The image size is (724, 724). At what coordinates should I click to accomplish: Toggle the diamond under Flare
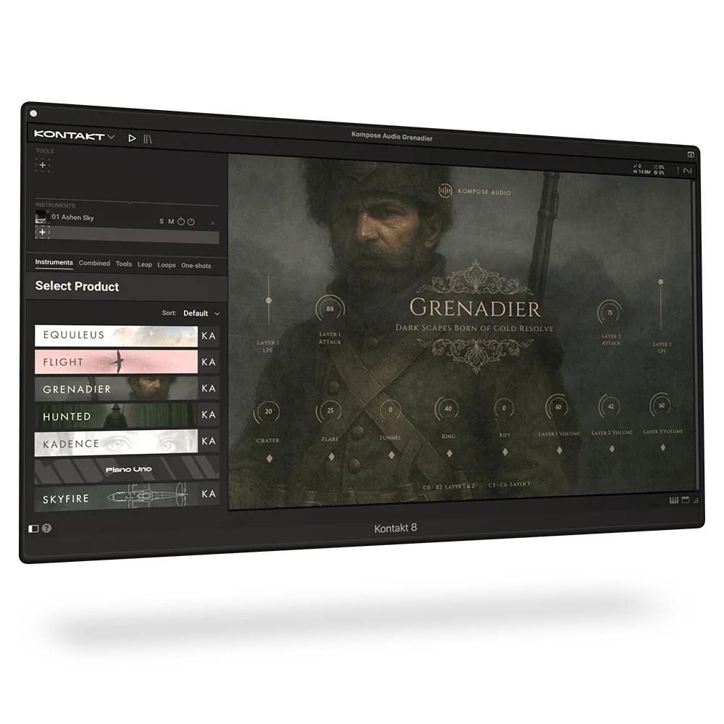331,457
